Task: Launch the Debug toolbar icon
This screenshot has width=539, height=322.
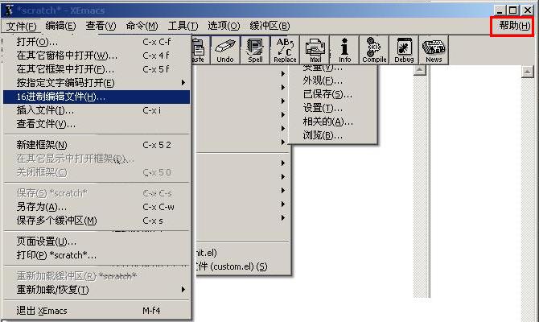Action: click(x=404, y=50)
